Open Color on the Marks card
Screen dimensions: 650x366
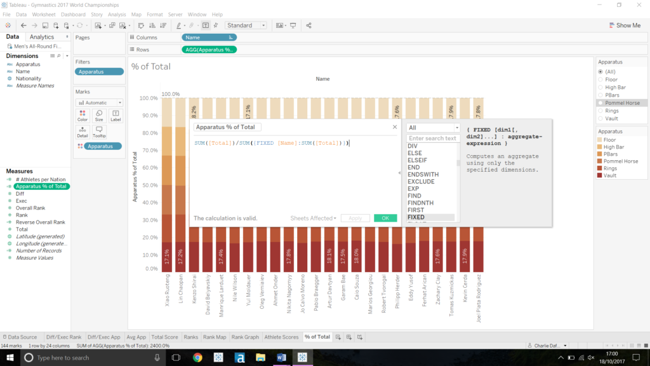(x=83, y=116)
